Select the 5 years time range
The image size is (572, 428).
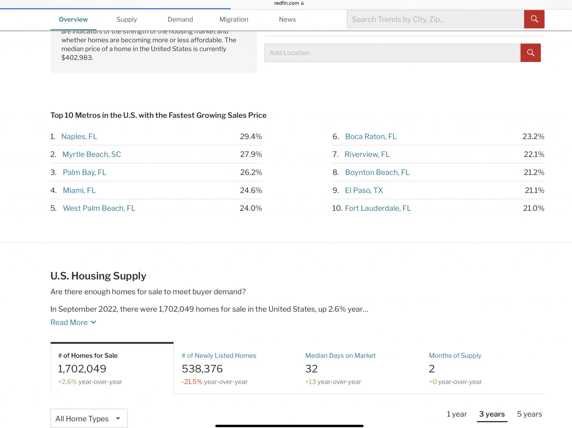coord(529,414)
